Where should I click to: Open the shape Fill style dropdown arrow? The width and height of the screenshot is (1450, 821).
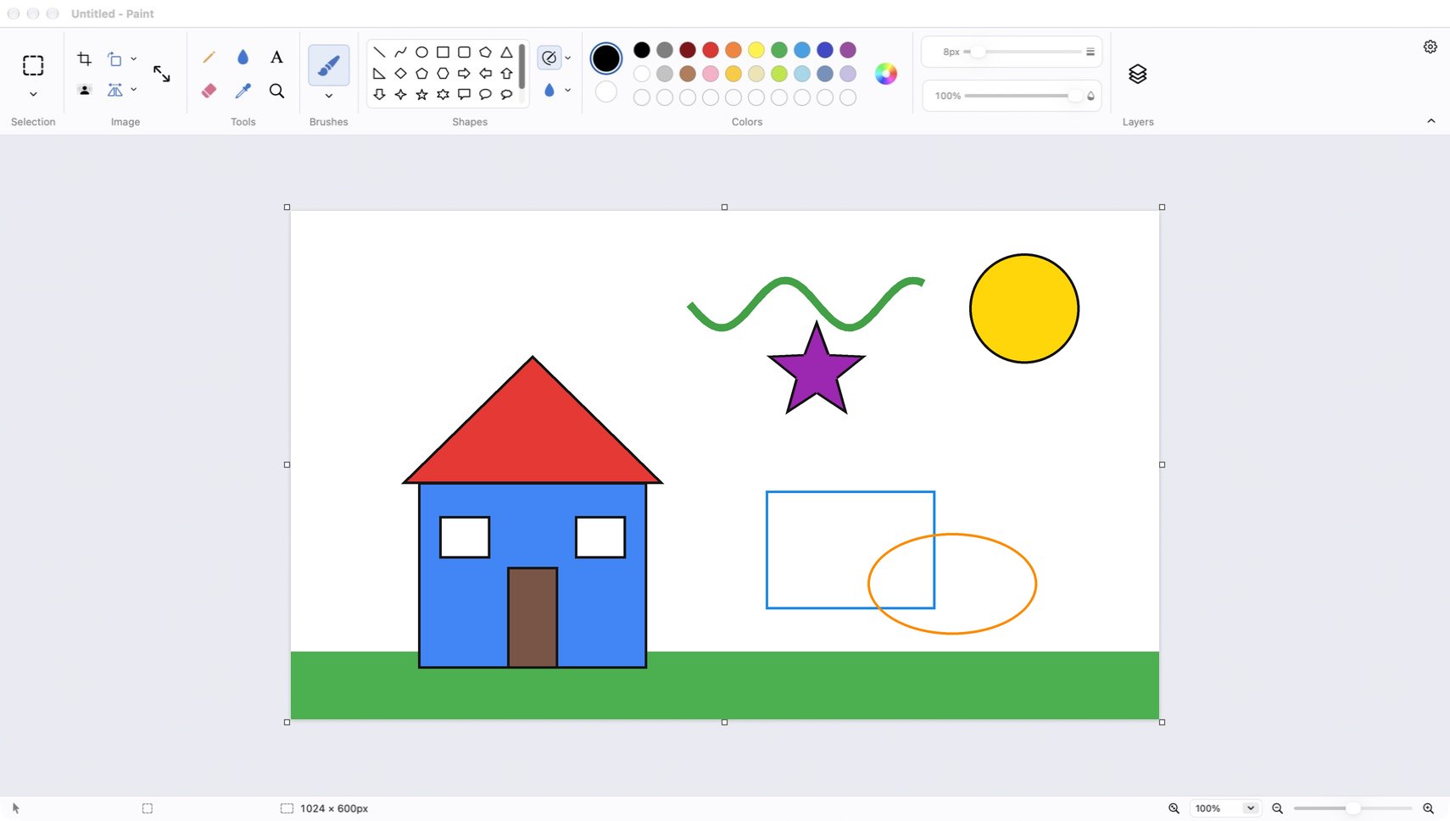tap(568, 90)
